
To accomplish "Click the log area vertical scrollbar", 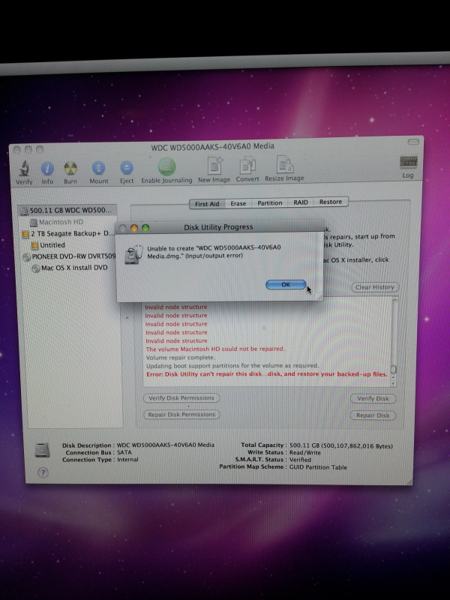I will (394, 340).
